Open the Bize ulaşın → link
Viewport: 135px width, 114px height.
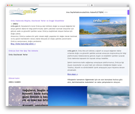tap(73, 74)
